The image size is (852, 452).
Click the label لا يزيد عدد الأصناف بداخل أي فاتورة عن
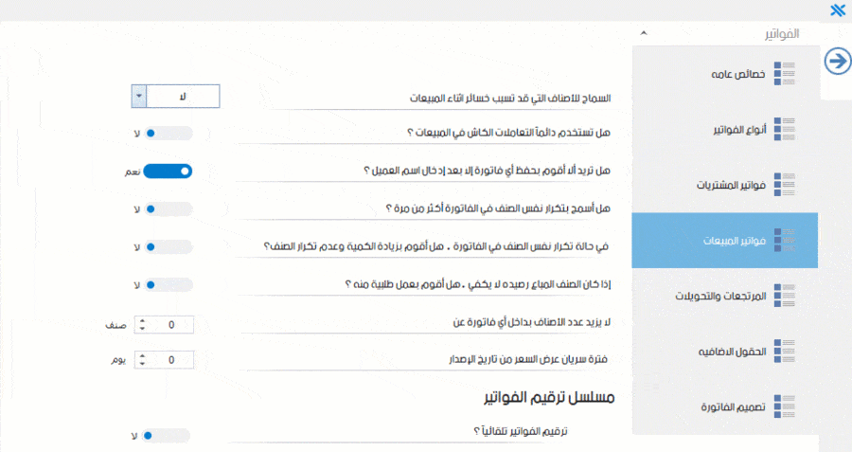(532, 322)
